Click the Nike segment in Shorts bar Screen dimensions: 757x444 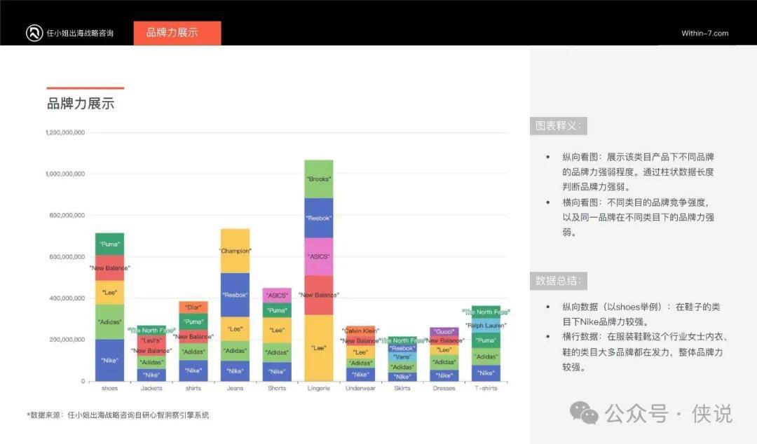point(277,372)
